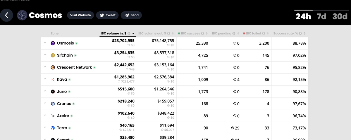
Task: Go back using the left arrow button
Action: click(7, 15)
